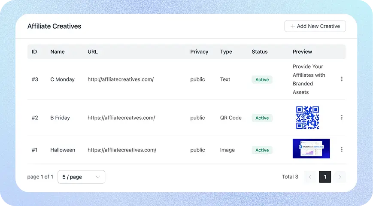373x206 pixels.
Task: Open the actions menu for C Monday row
Action: coord(342,79)
